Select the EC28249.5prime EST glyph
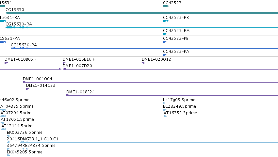The height and width of the screenshot is (157, 278). tap(165, 110)
